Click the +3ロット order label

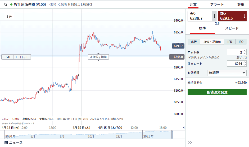click(x=22, y=57)
